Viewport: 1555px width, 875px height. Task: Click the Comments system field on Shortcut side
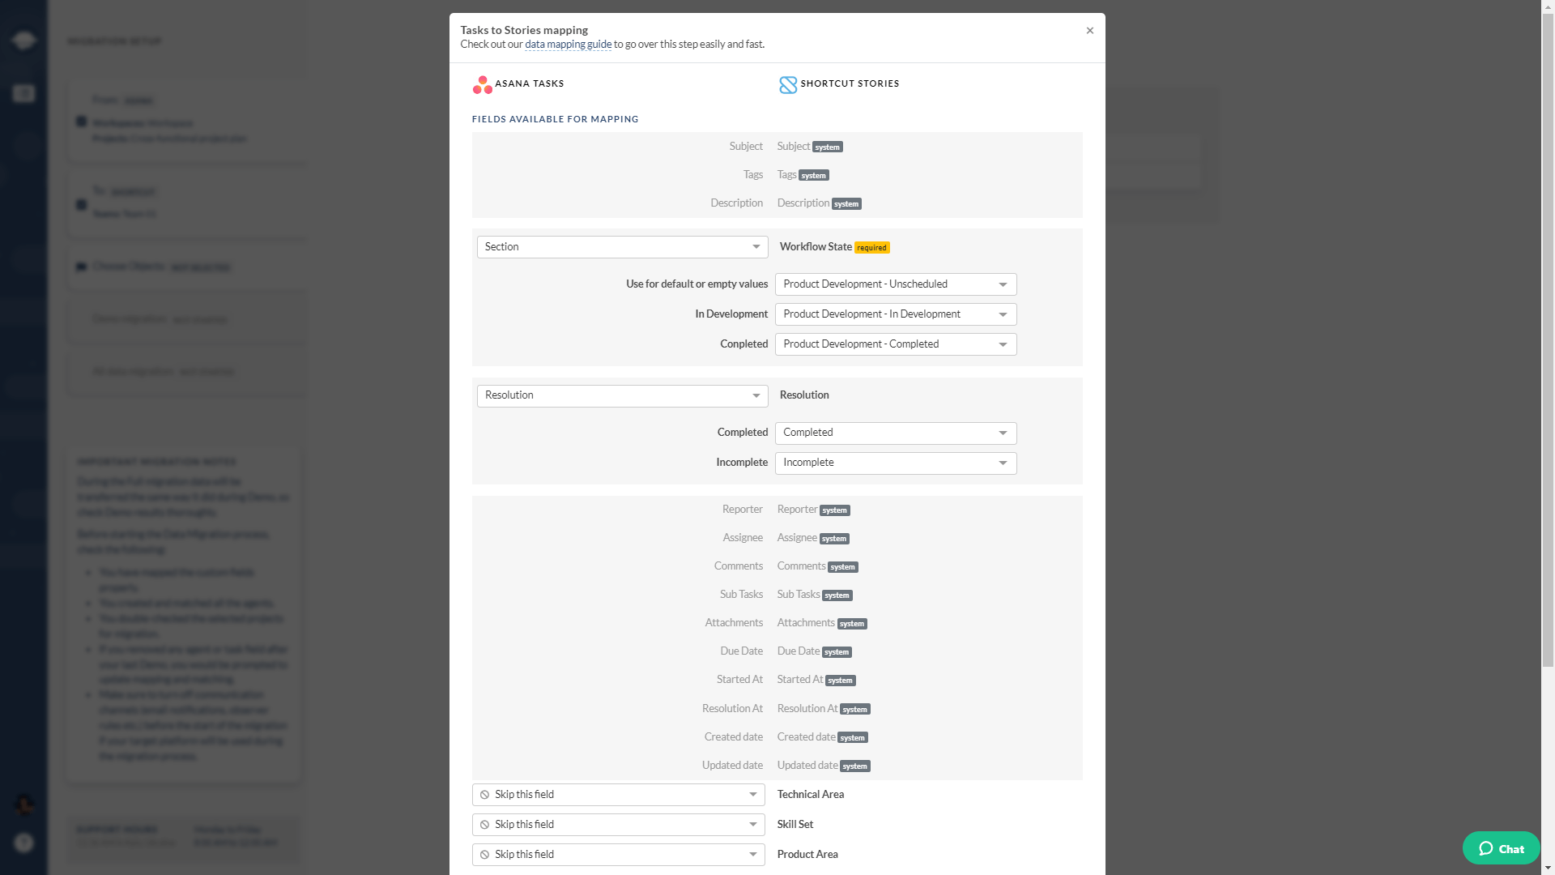coord(818,566)
